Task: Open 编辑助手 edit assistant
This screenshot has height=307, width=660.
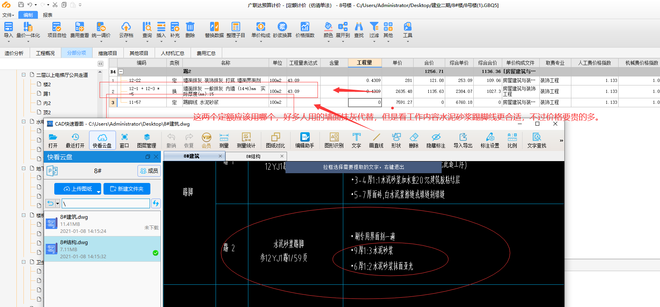Action: (305, 141)
